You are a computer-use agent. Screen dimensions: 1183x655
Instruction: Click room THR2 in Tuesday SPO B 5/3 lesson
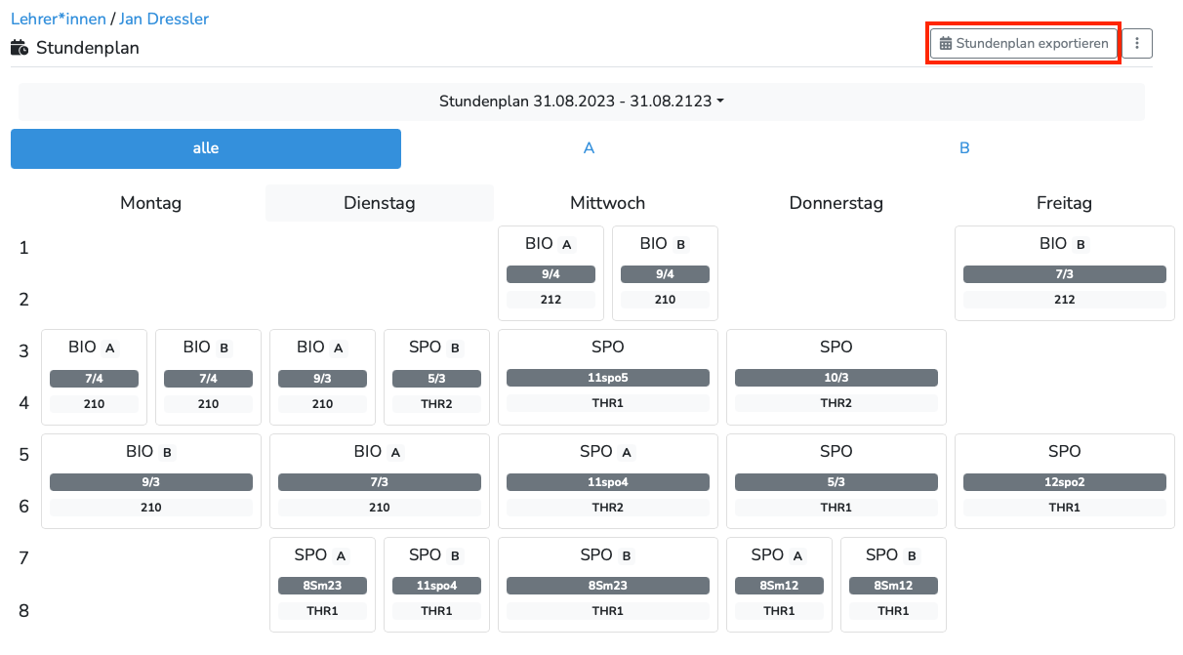click(436, 403)
